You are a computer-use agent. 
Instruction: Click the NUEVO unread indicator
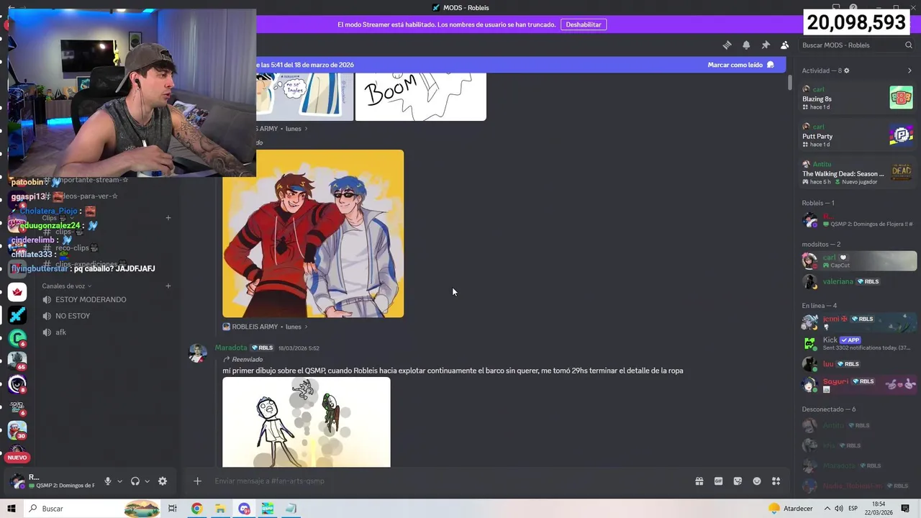click(17, 458)
